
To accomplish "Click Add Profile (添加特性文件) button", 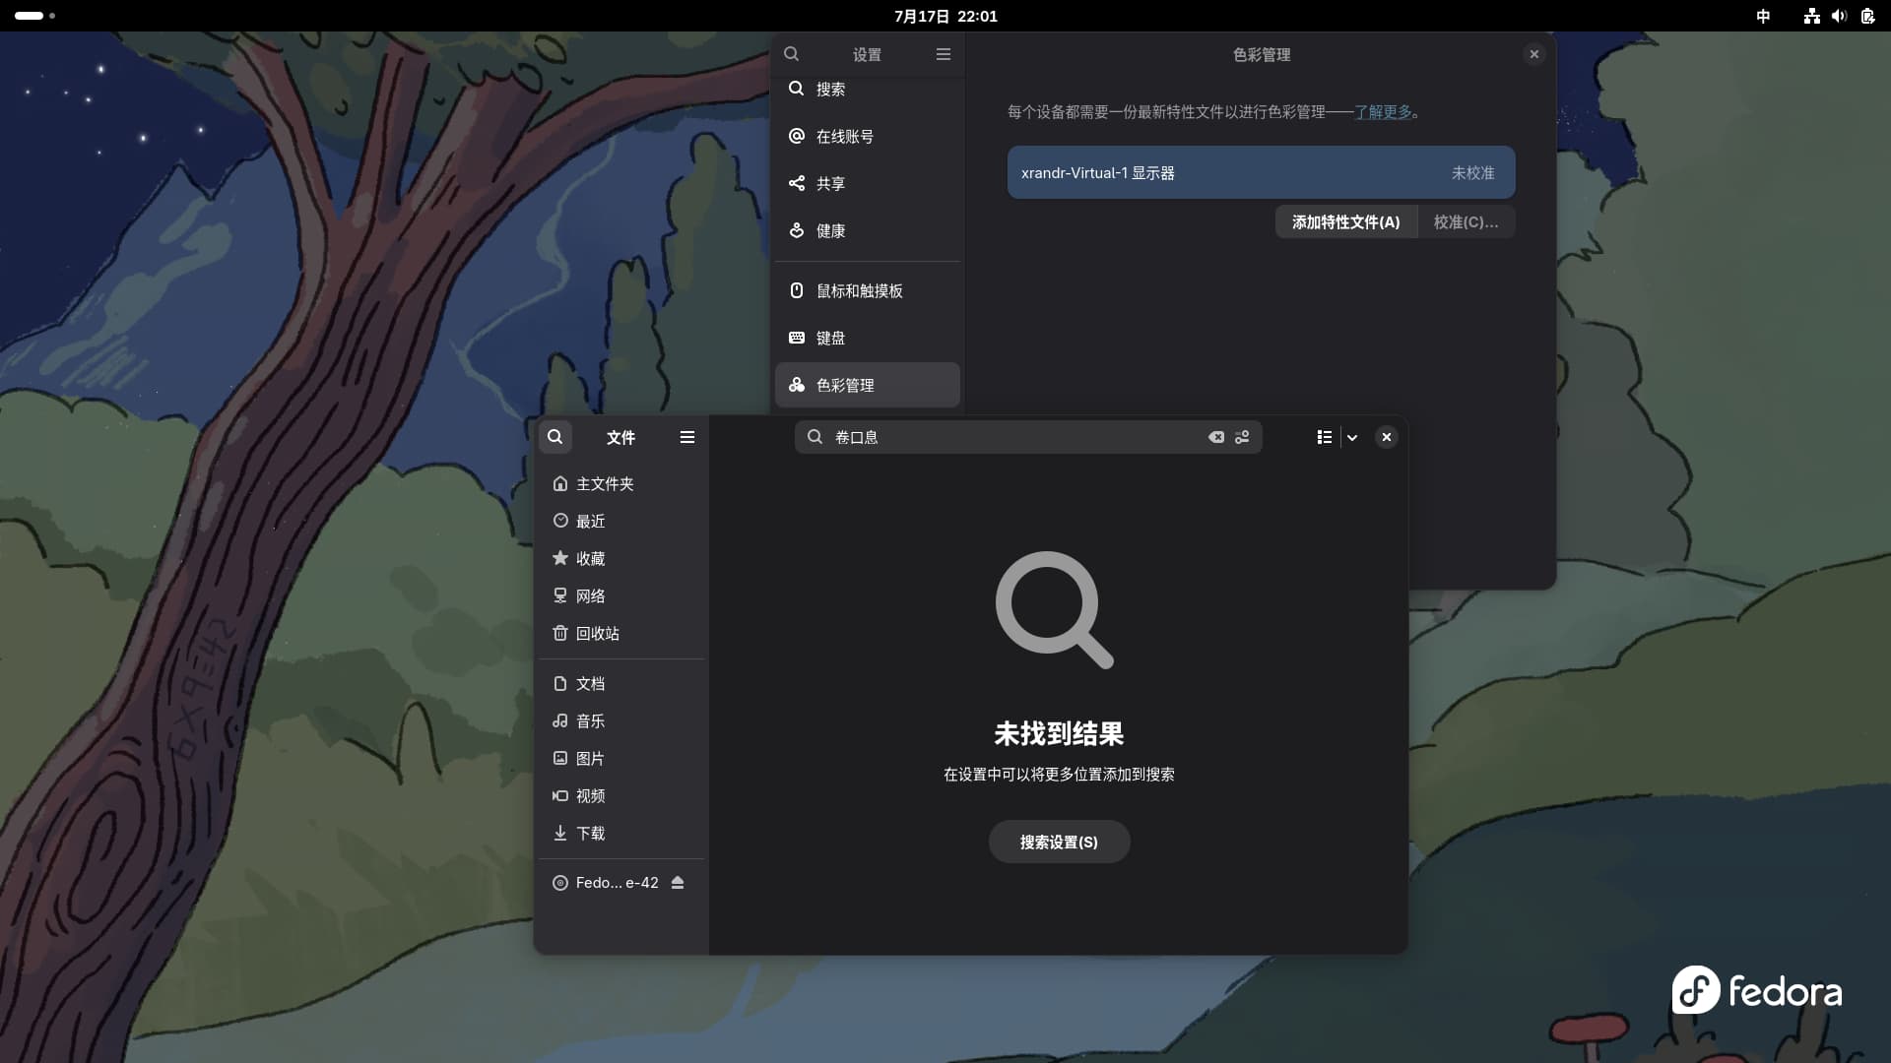I will (x=1345, y=222).
